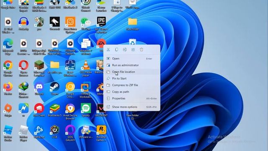This screenshot has width=268, height=151.
Task: Select the Avast Driver Updater shortcut
Action: 70,22
